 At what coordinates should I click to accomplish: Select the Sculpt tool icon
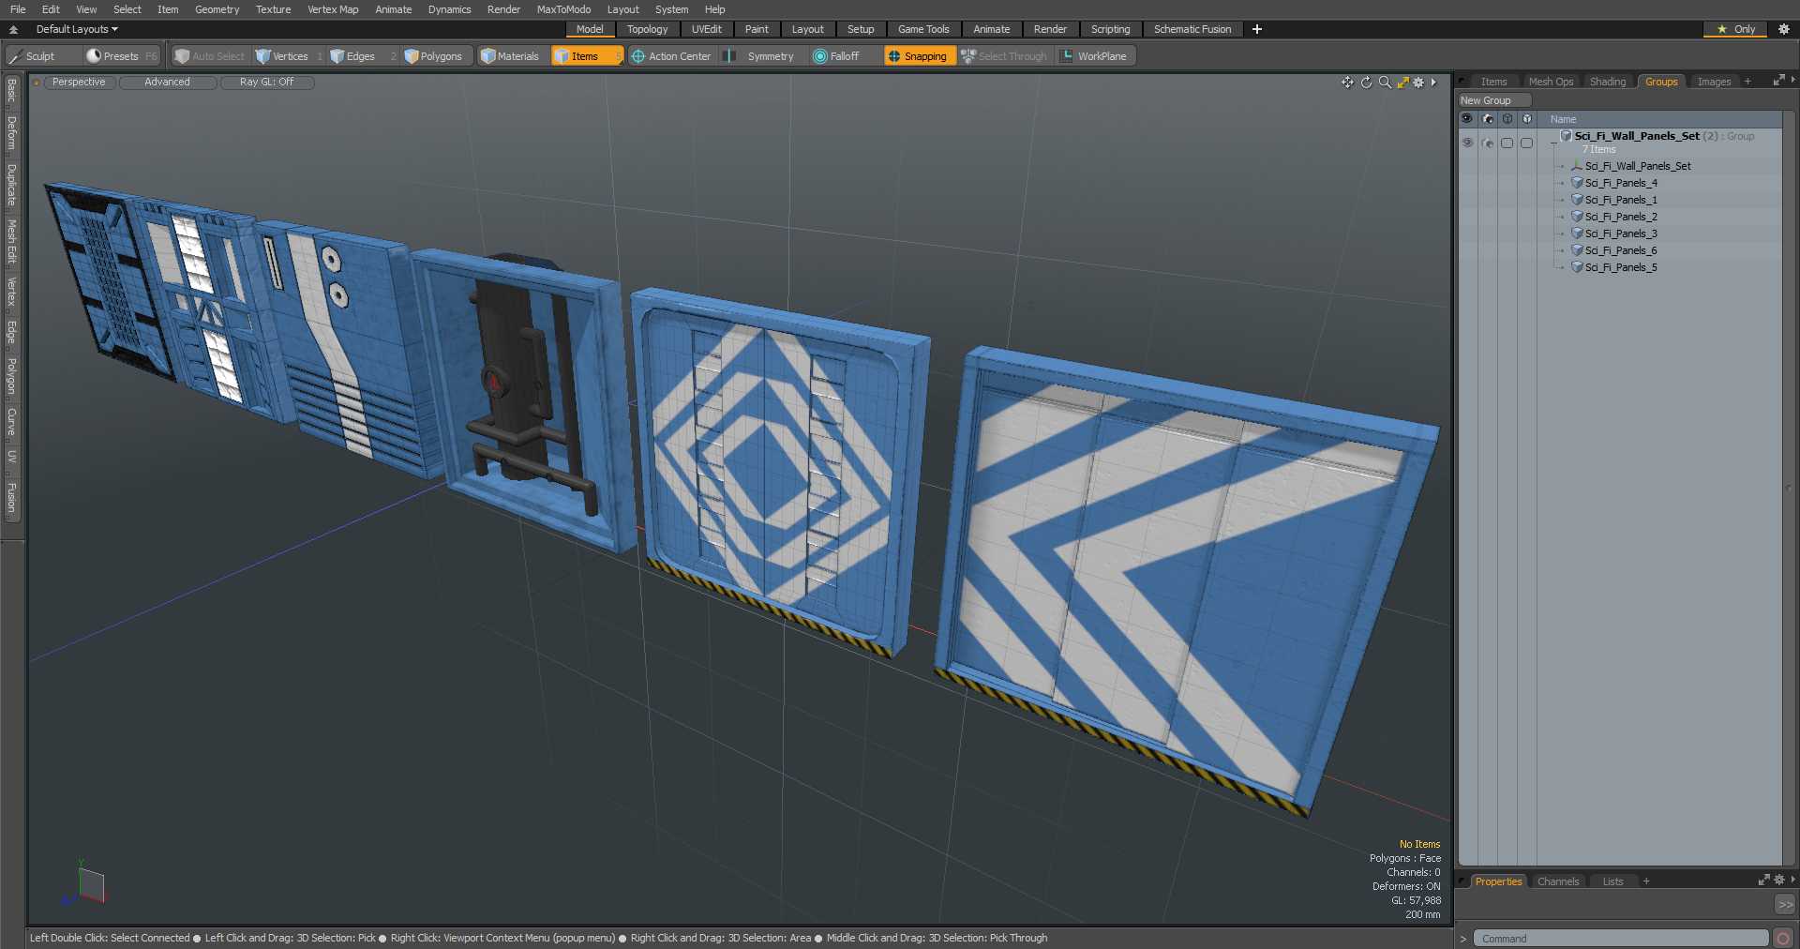pos(15,56)
